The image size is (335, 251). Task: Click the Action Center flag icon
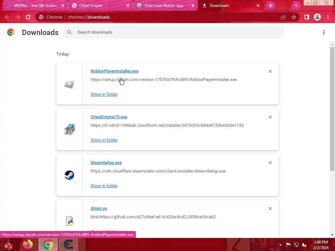click(x=288, y=245)
